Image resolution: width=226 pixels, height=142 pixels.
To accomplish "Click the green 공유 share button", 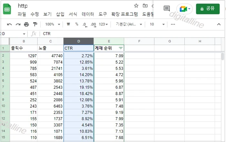I will coord(208,9).
